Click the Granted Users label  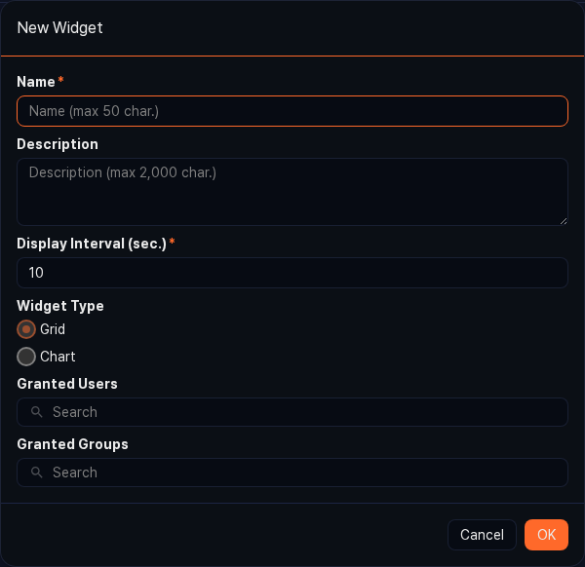pyautogui.click(x=67, y=384)
